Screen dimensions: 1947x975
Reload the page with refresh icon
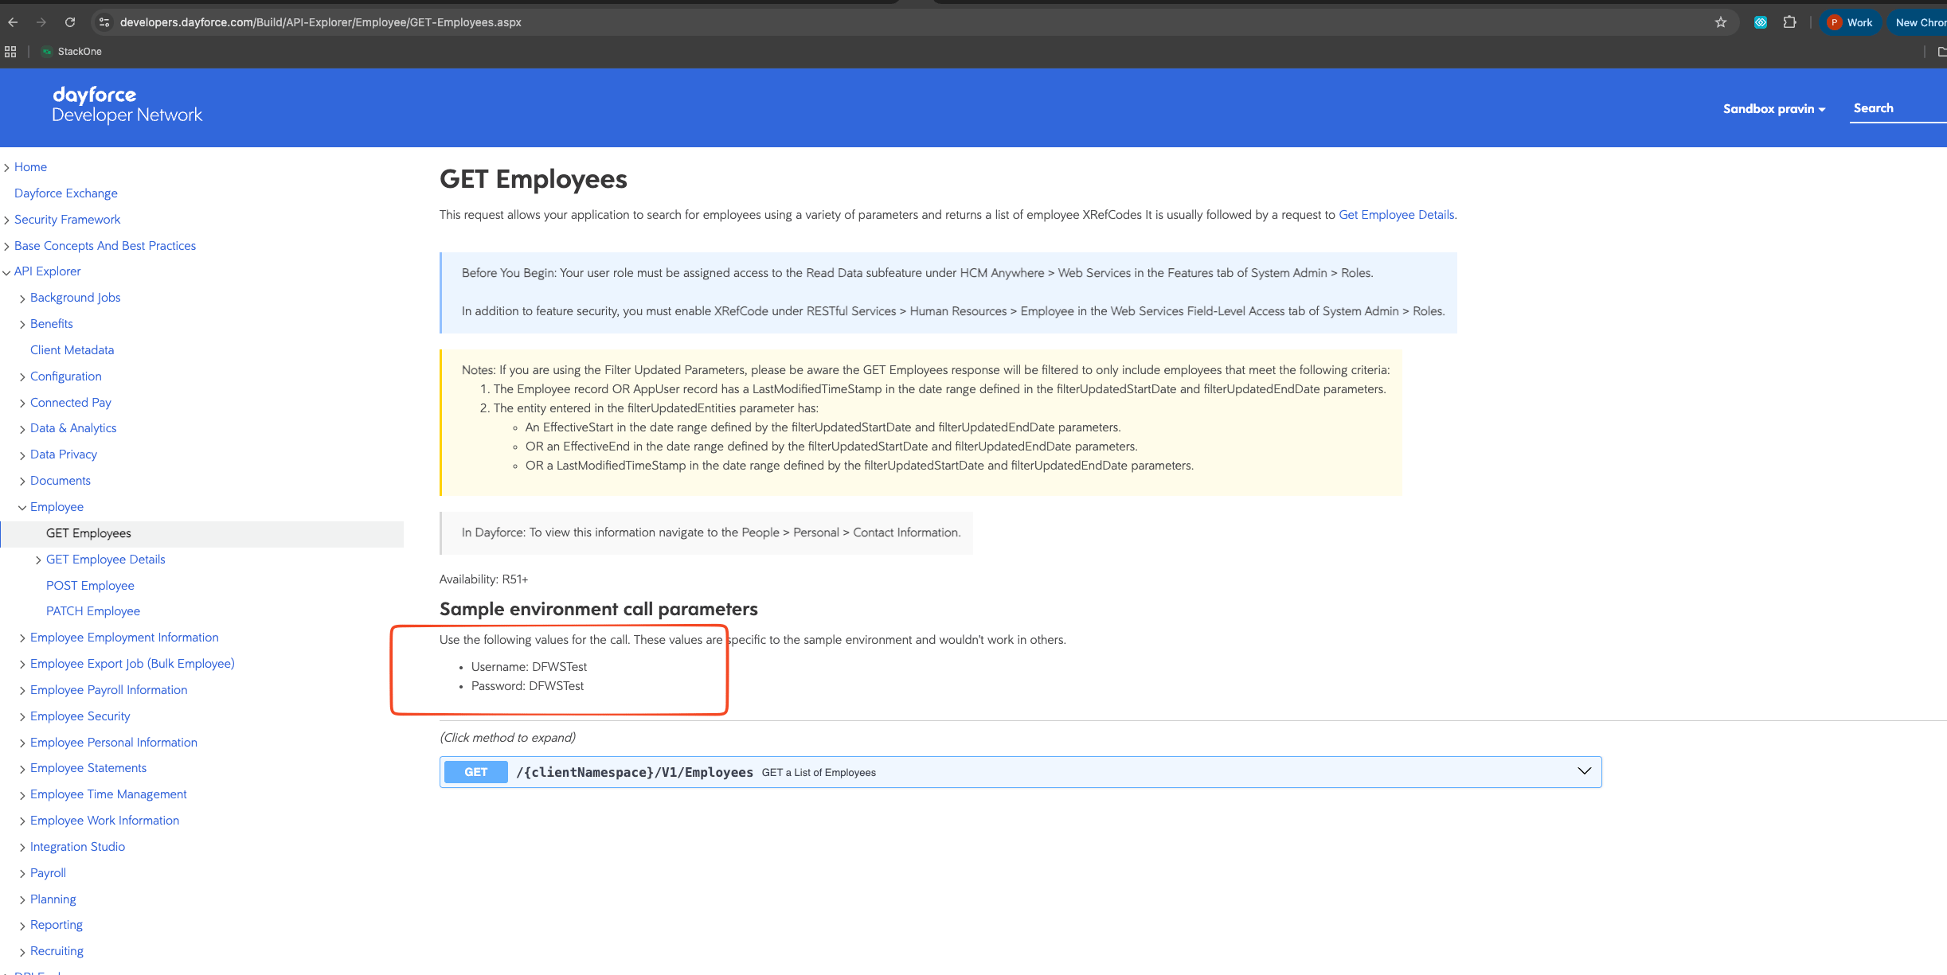[x=70, y=22]
